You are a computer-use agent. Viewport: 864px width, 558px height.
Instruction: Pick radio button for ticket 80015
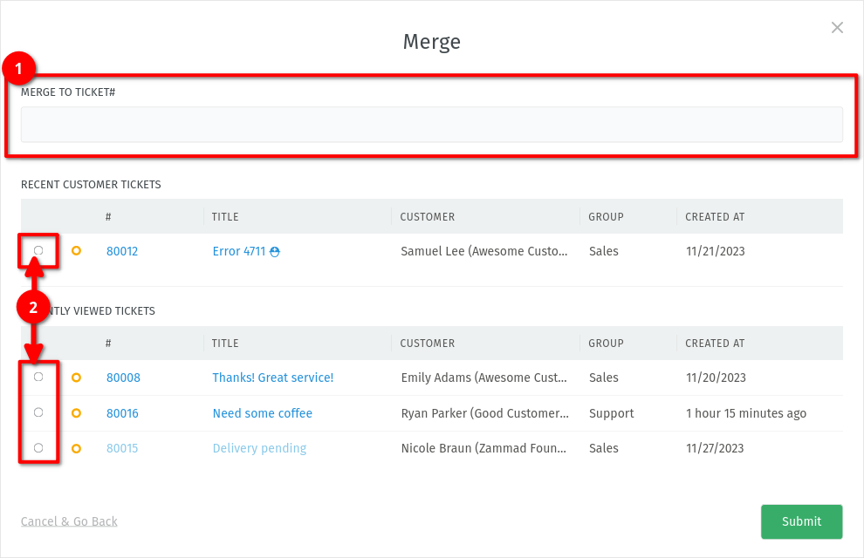coord(38,447)
